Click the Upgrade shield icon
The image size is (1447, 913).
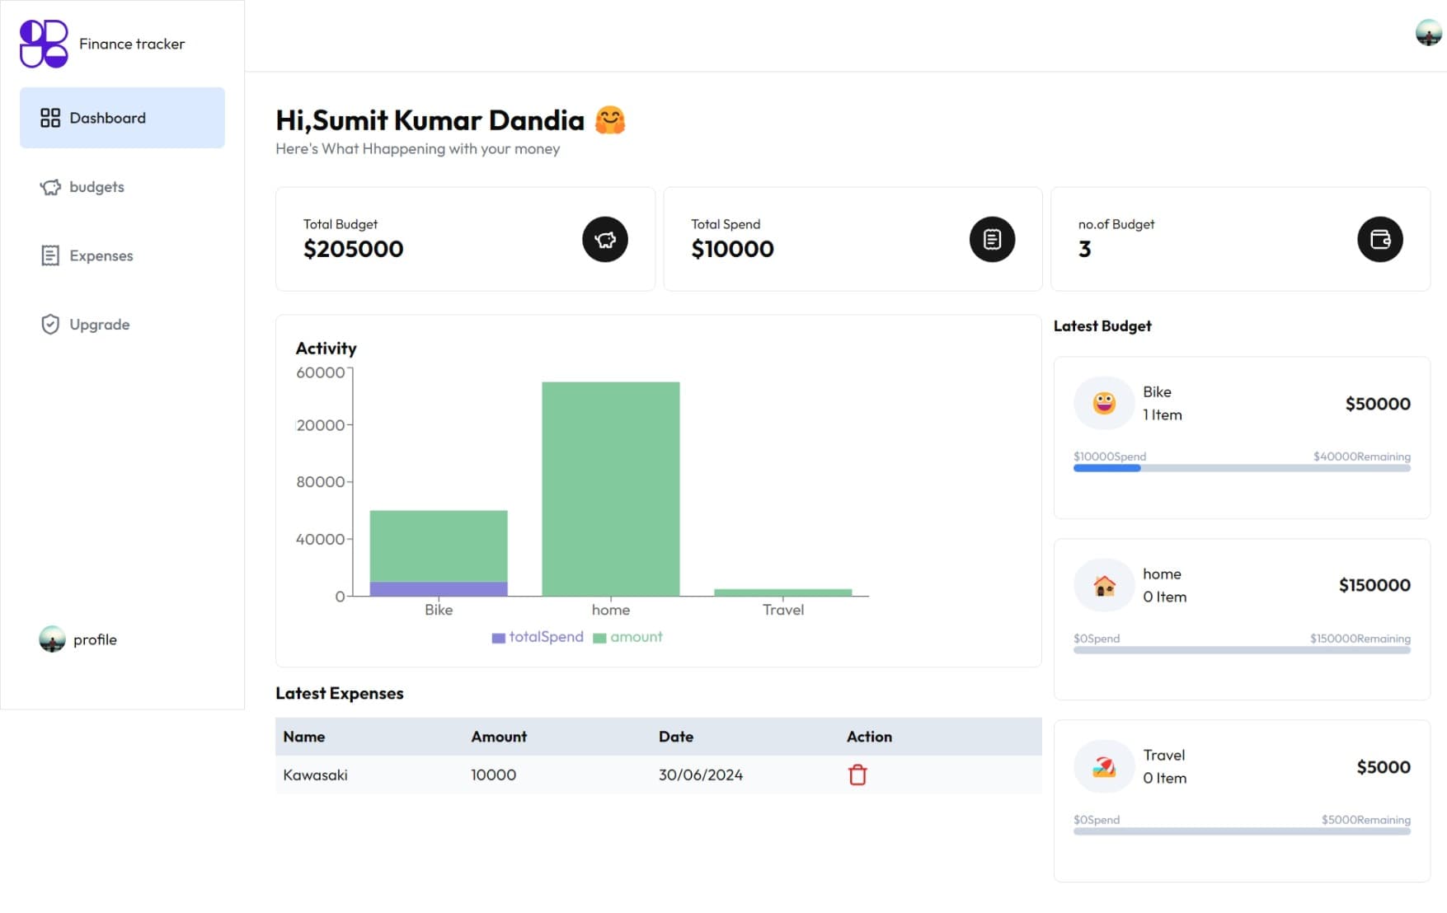[50, 325]
